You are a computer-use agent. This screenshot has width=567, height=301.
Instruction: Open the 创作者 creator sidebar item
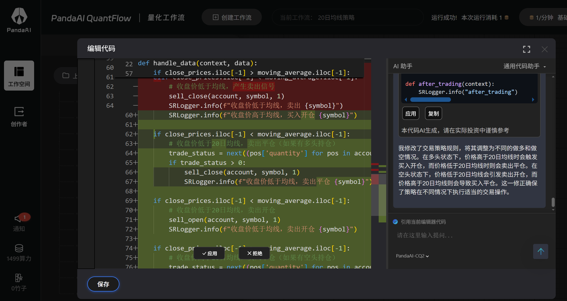[19, 117]
